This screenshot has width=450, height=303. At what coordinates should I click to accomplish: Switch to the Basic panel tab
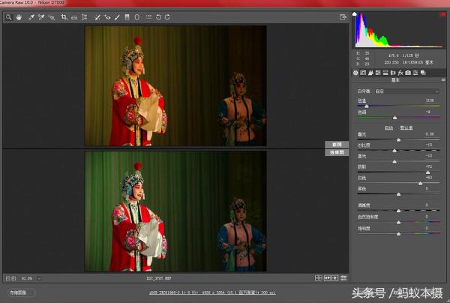(x=355, y=73)
